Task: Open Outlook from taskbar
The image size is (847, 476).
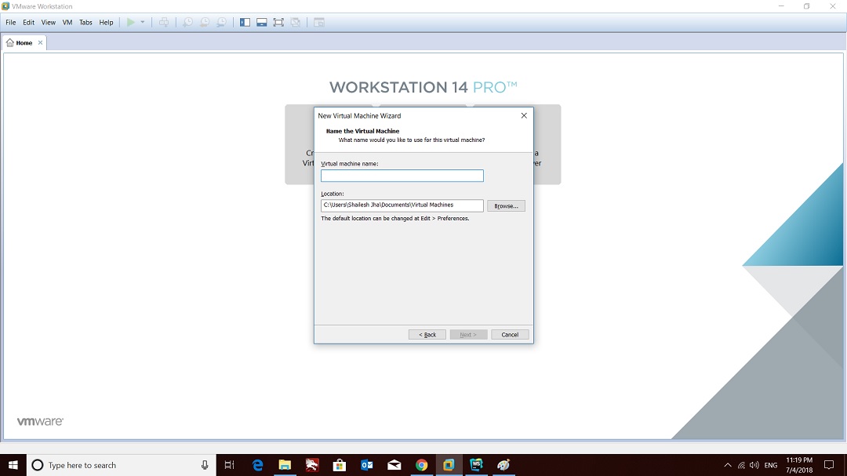Action: (x=367, y=465)
